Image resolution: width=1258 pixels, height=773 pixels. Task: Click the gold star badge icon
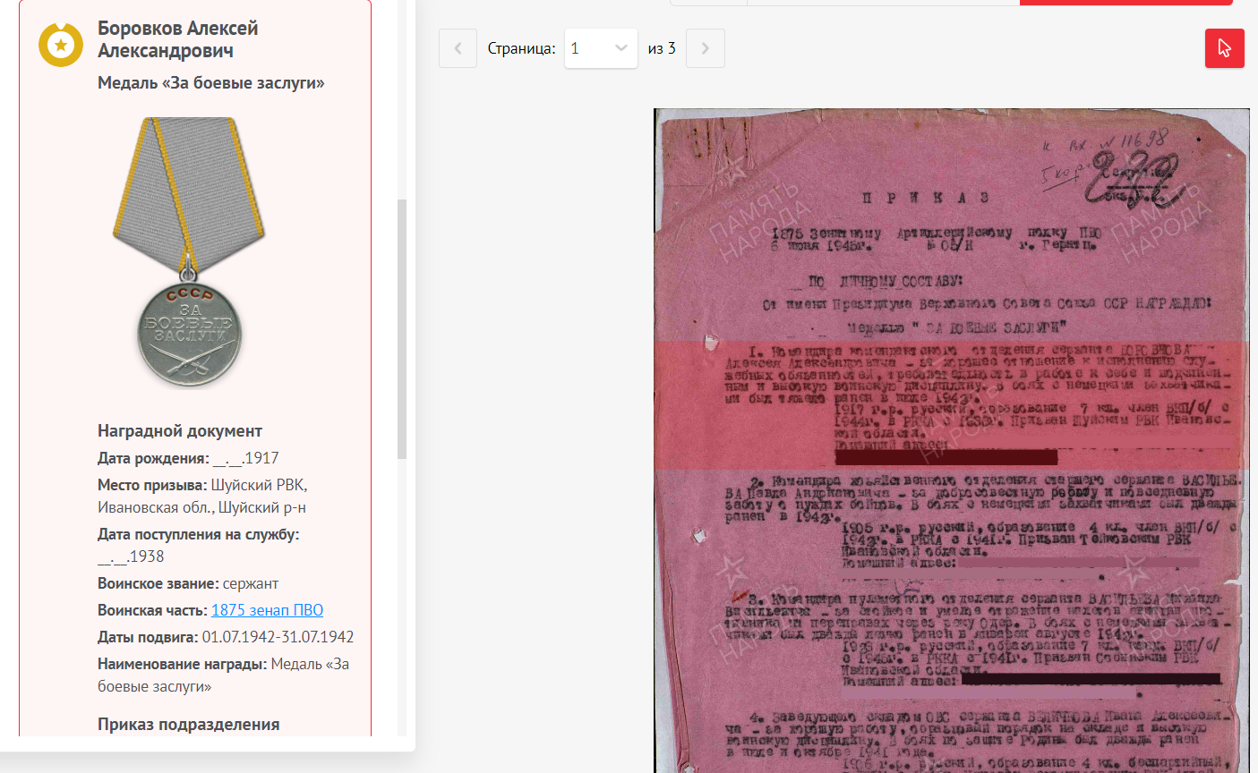click(61, 45)
